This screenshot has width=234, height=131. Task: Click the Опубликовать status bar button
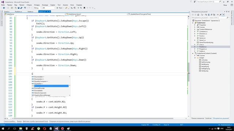pos(225,125)
